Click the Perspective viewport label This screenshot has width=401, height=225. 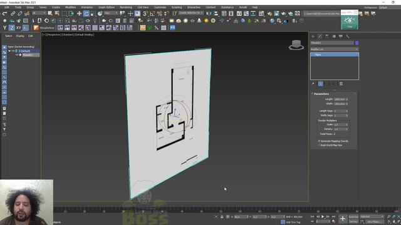pos(54,35)
